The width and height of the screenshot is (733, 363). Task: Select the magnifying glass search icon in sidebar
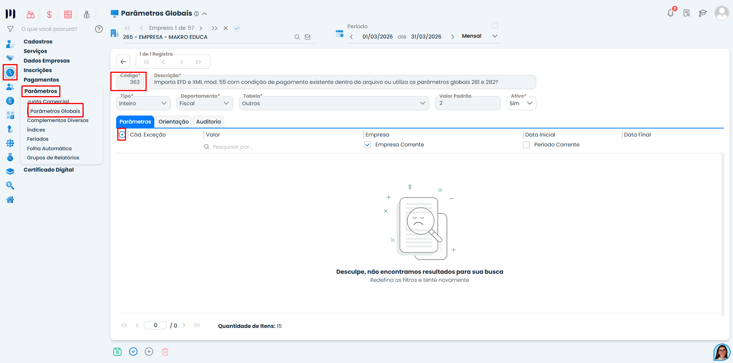click(10, 185)
